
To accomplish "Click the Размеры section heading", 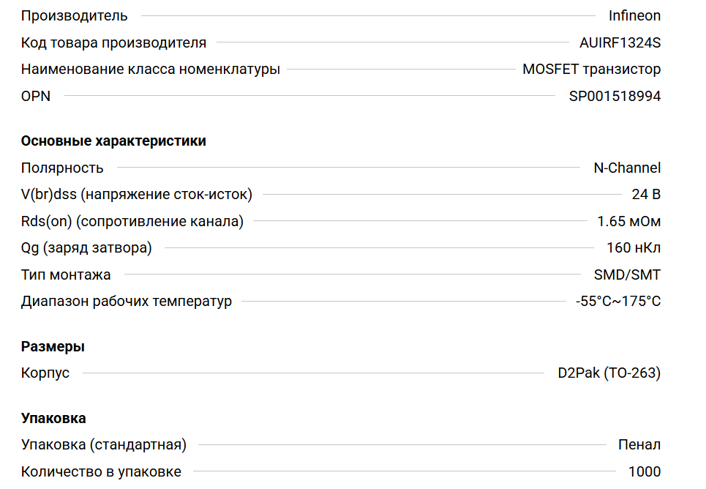I will click(53, 346).
